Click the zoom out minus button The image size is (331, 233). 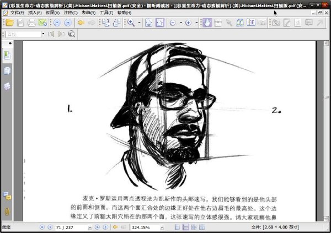pos(173,23)
